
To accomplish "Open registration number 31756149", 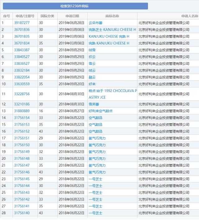I will pos(22,152).
